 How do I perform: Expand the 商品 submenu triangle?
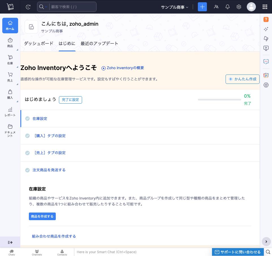(17, 50)
